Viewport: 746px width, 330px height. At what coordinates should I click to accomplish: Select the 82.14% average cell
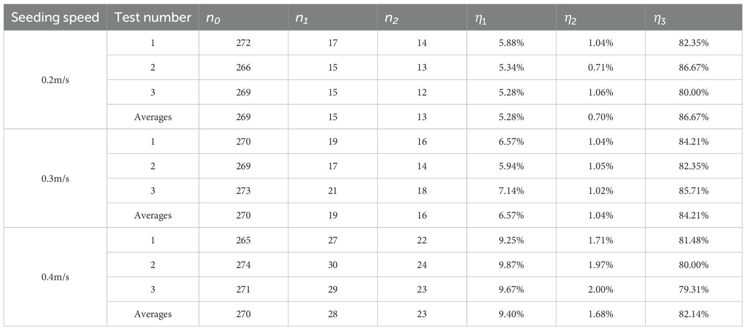[x=694, y=314]
